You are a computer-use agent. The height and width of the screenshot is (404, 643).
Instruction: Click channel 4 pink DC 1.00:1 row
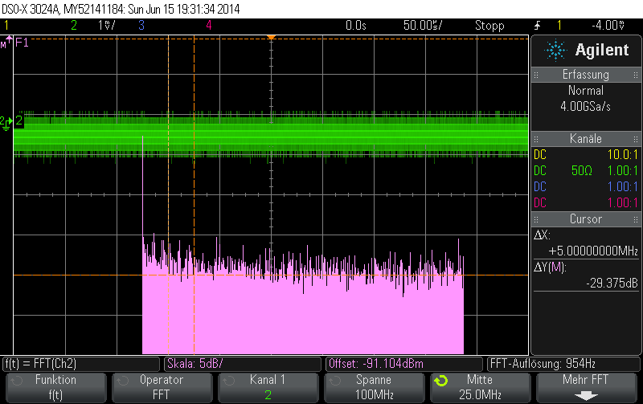coord(586,202)
